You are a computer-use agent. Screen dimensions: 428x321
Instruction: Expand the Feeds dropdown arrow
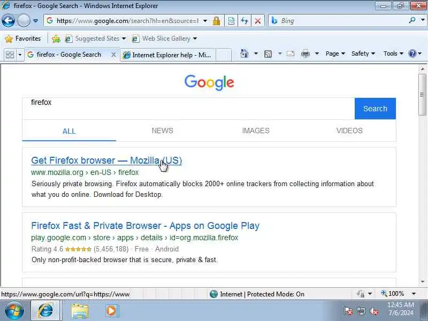pos(280,53)
